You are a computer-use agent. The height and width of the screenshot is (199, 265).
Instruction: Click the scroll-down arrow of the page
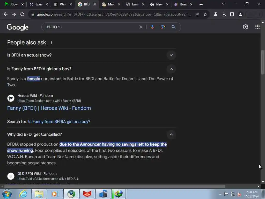click(x=263, y=182)
